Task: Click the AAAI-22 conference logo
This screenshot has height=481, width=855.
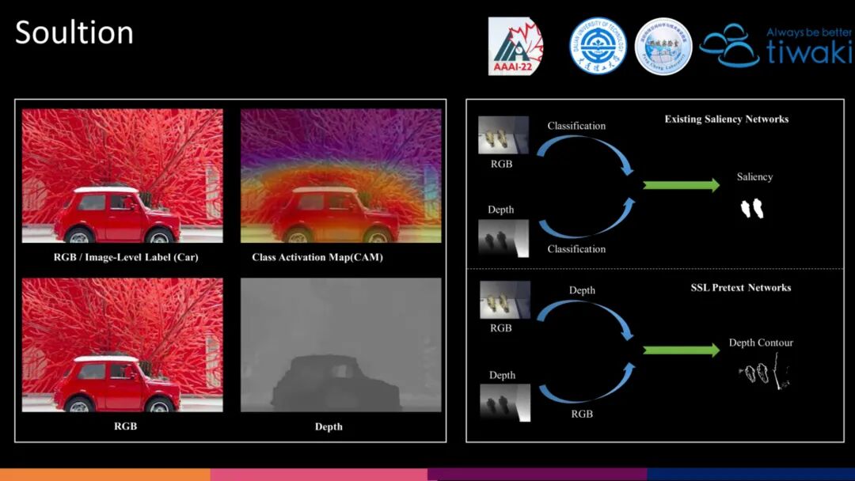Action: (x=515, y=47)
